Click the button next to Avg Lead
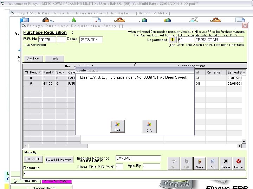The height and width of the screenshot is (189, 253). pos(55,58)
